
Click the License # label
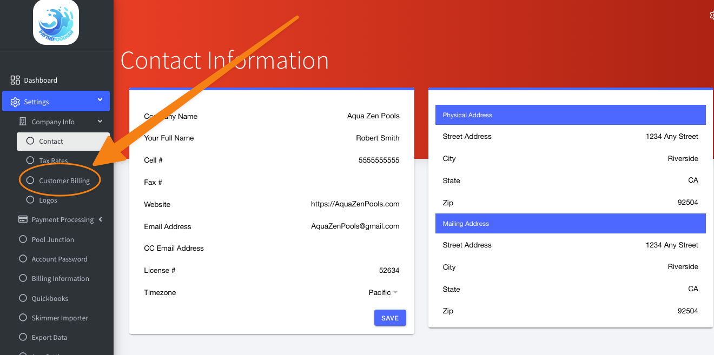160,270
